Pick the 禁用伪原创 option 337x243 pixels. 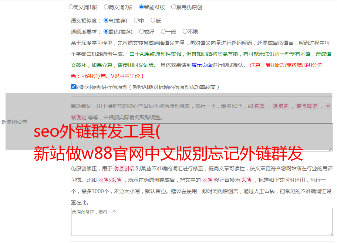point(173,7)
